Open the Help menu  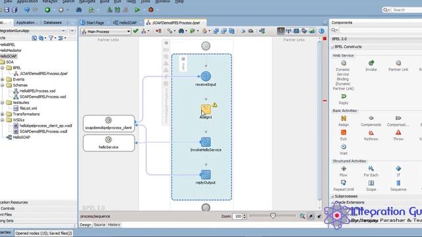click(x=179, y=1)
